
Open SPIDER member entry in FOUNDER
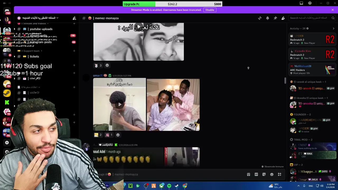pos(312,130)
